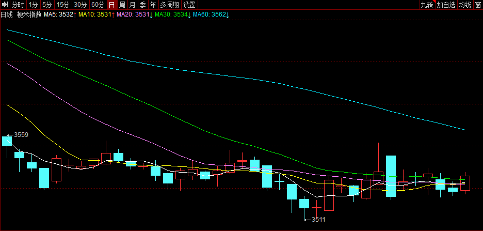Image resolution: width=483 pixels, height=231 pixels.
Task: Switch to 年 yearly chart
Action: pyautogui.click(x=153, y=5)
